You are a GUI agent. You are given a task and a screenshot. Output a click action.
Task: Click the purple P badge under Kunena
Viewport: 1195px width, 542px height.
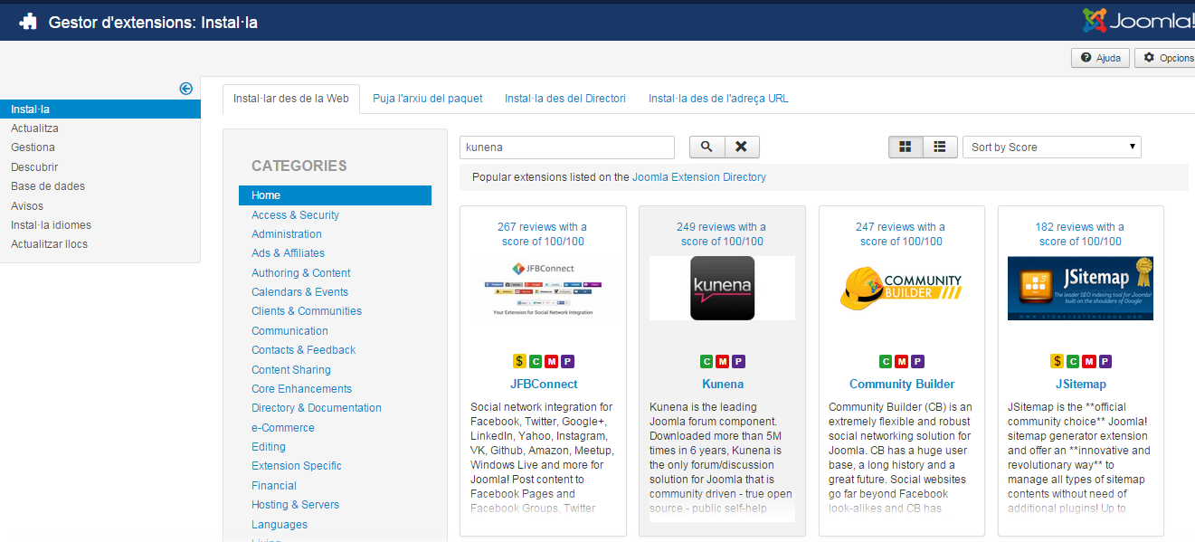(739, 361)
